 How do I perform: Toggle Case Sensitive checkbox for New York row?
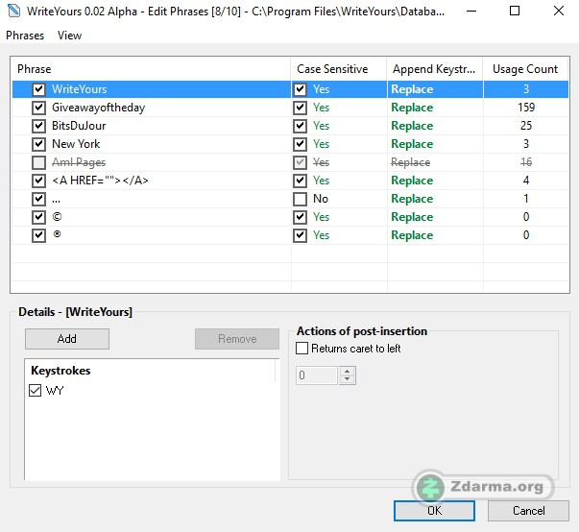coord(300,144)
